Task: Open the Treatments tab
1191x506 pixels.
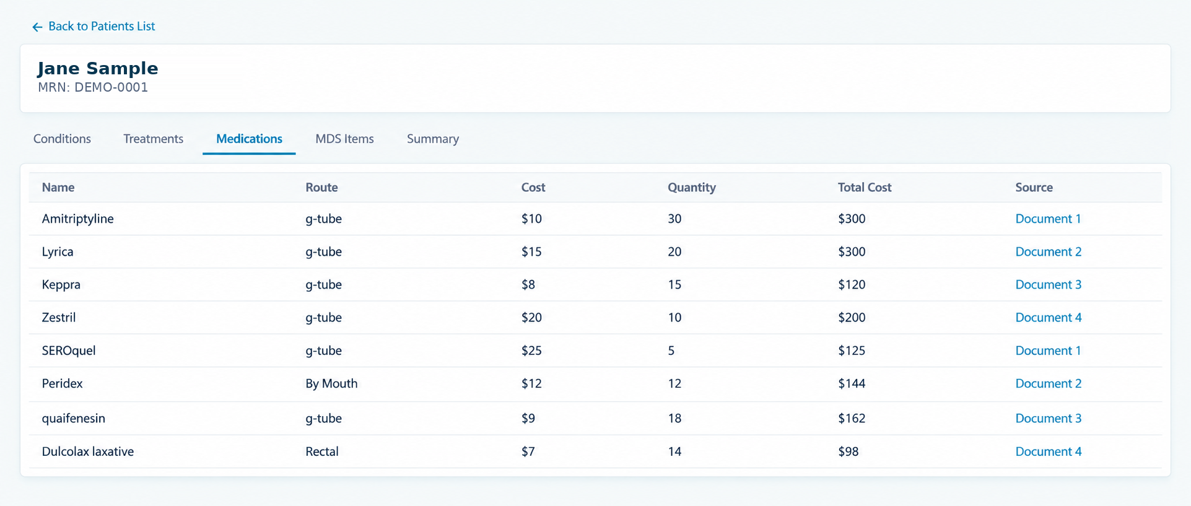Action: (153, 139)
